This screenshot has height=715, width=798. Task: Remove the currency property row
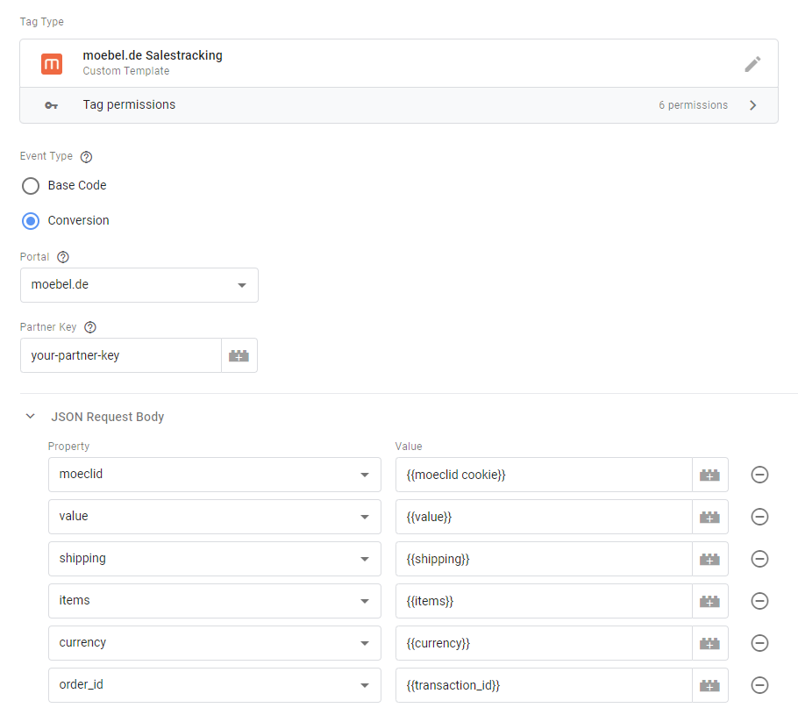pyautogui.click(x=759, y=643)
